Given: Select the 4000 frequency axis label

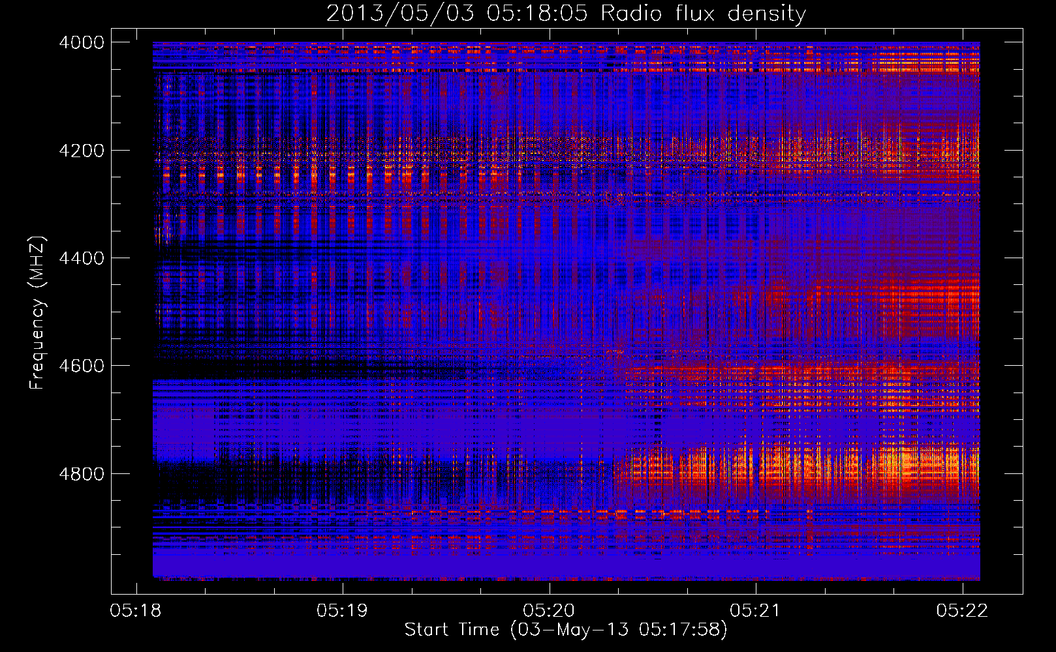Looking at the screenshot, I should (82, 42).
